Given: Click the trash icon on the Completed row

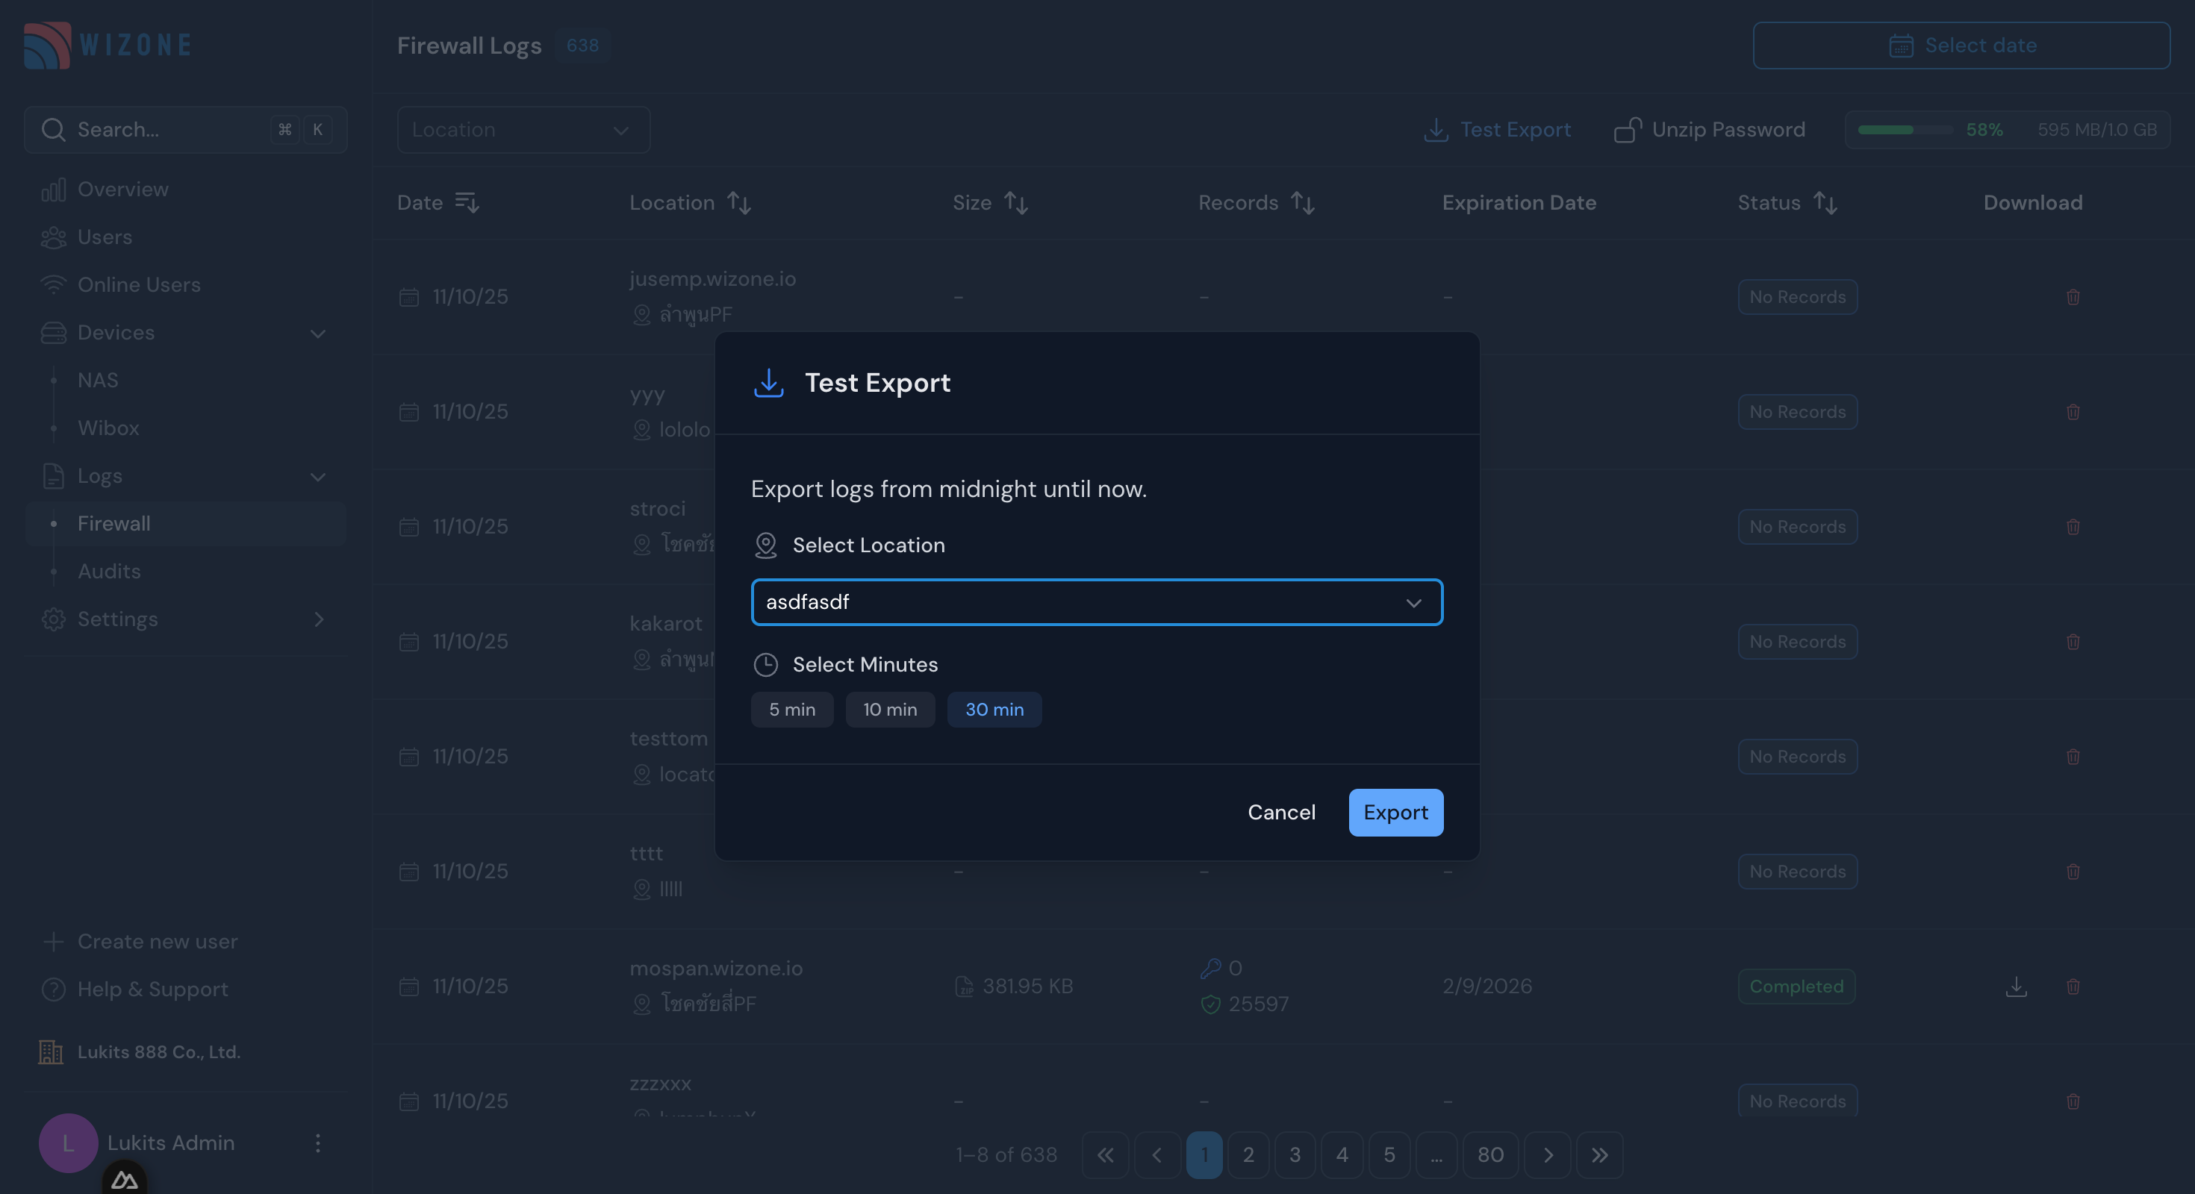Looking at the screenshot, I should tap(2073, 987).
